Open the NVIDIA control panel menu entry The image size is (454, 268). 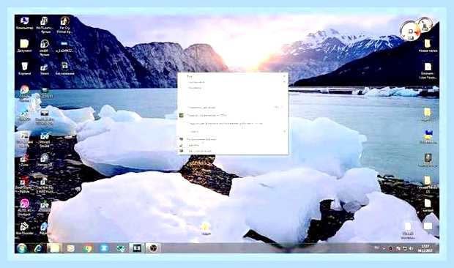(233, 116)
